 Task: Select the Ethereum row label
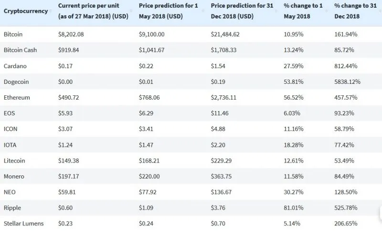click(17, 97)
